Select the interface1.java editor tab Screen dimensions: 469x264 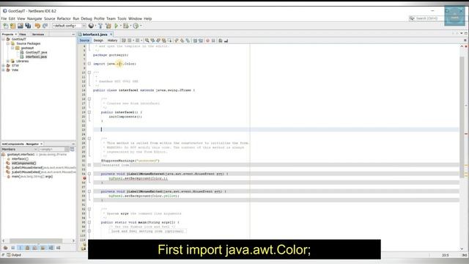tap(95, 34)
